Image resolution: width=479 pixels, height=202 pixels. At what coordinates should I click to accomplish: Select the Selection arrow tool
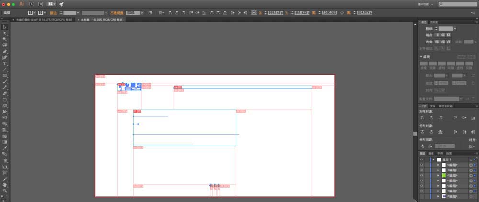pos(5,27)
